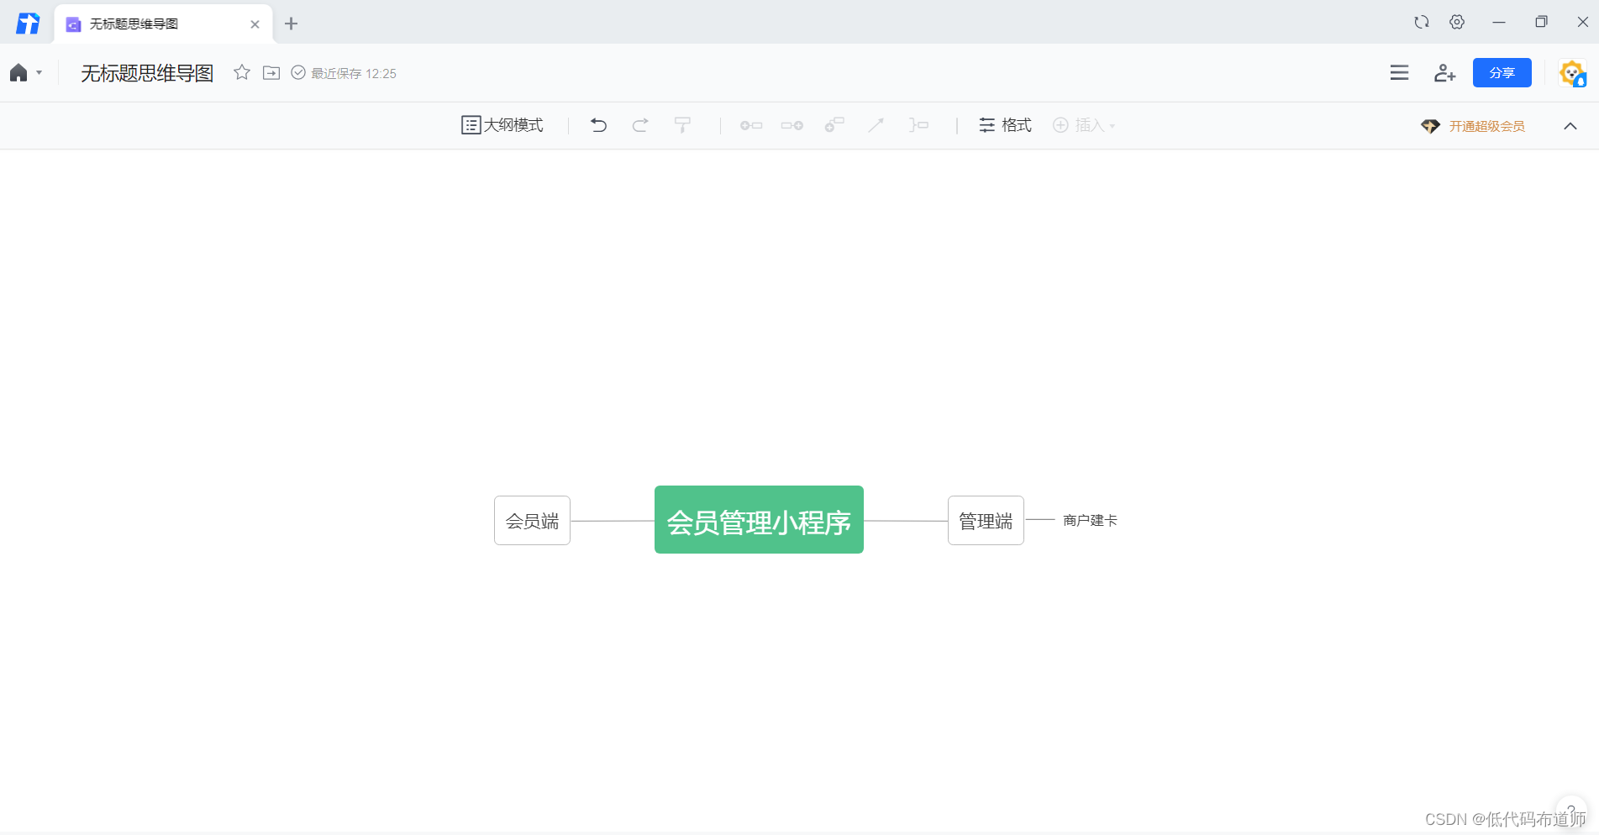Select the 会员端 node
Image resolution: width=1599 pixels, height=835 pixels.
[532, 521]
